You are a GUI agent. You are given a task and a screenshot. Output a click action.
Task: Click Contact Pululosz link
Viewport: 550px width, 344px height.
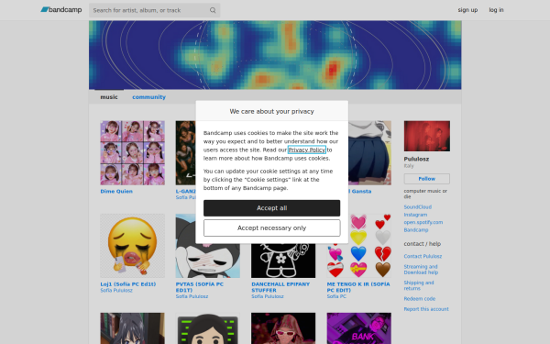pos(423,257)
